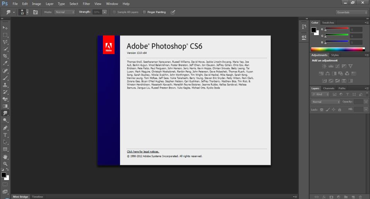Image resolution: width=370 pixels, height=199 pixels.
Task: Open the layer blend mode Normal dropdown
Action: (x=325, y=102)
